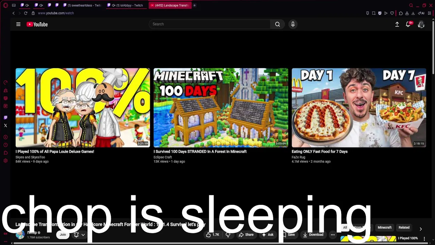Viewport: 435px width, 245px height.
Task: Open Easy Setup sliders icon
Action: click(x=430, y=13)
